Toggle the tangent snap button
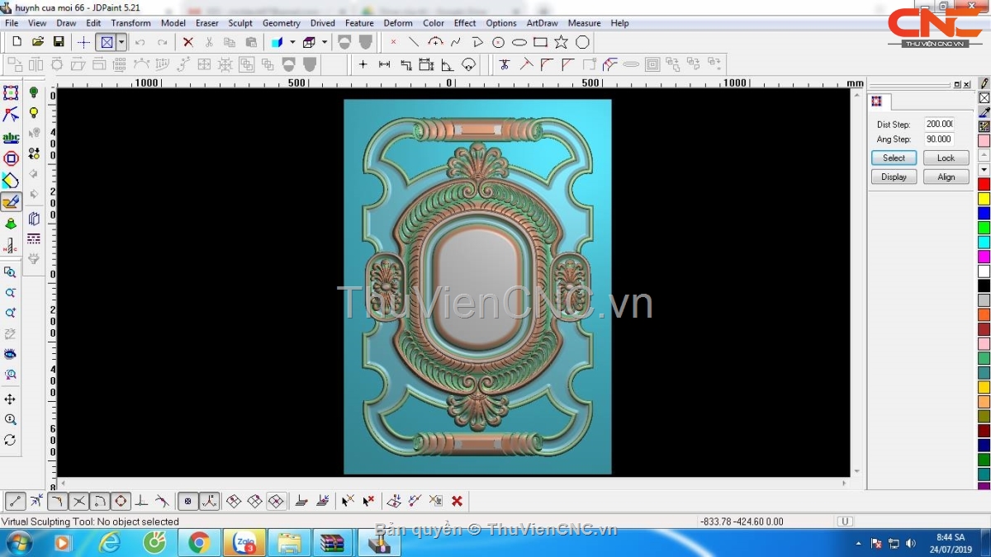Viewport: 991px width, 557px height. (x=162, y=501)
